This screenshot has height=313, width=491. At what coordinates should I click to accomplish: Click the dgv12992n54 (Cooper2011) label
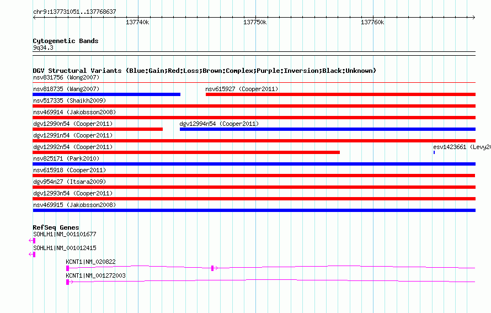point(73,147)
